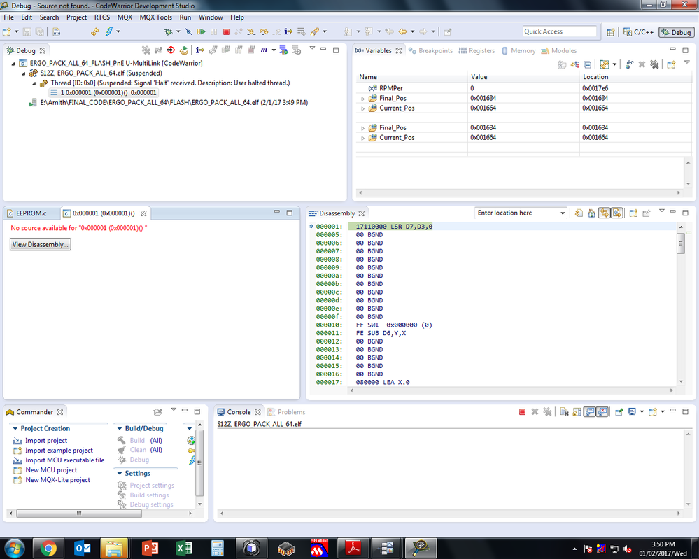
Task: Open the dropdown arrow next to the Debug bug icon
Action: [178, 31]
